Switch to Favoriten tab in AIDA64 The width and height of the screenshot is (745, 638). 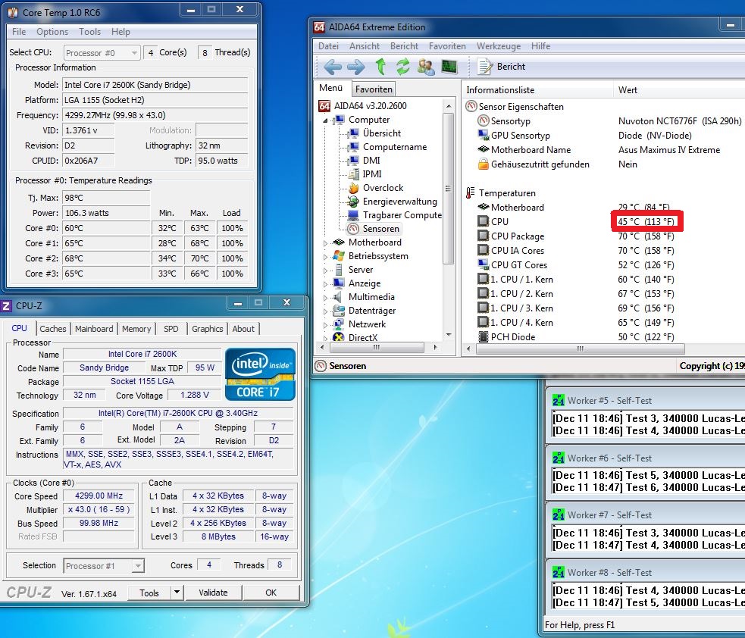(x=374, y=89)
